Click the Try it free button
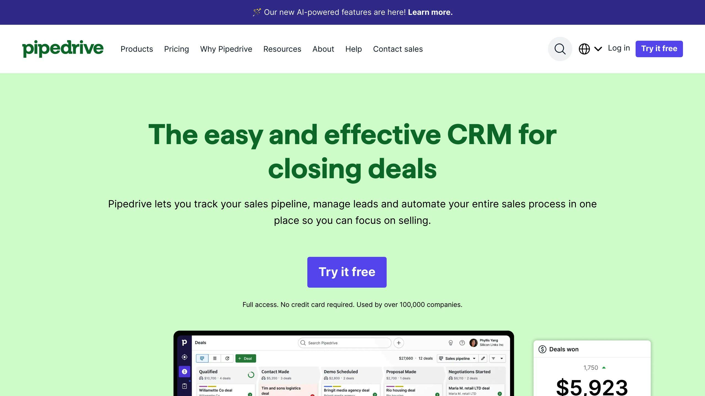705x396 pixels. [347, 272]
